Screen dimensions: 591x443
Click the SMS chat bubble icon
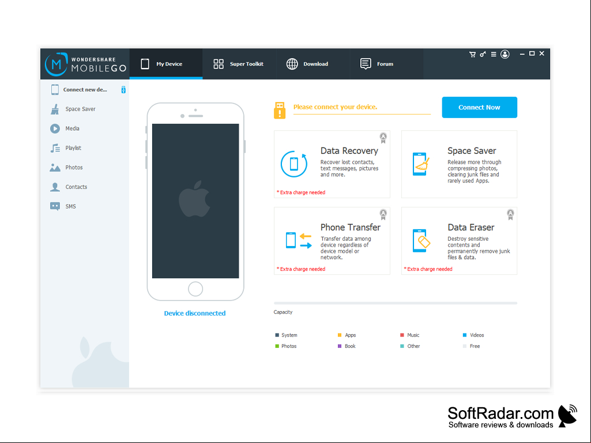pos(55,206)
